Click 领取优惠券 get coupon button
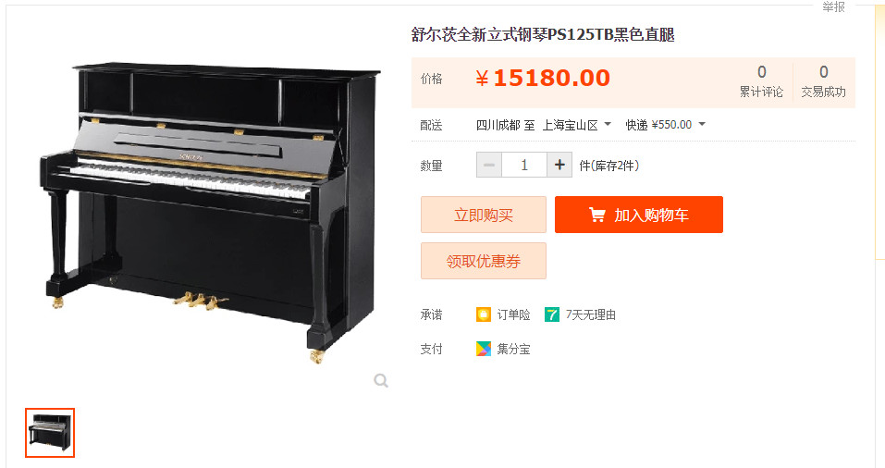This screenshot has height=468, width=885. coord(484,261)
